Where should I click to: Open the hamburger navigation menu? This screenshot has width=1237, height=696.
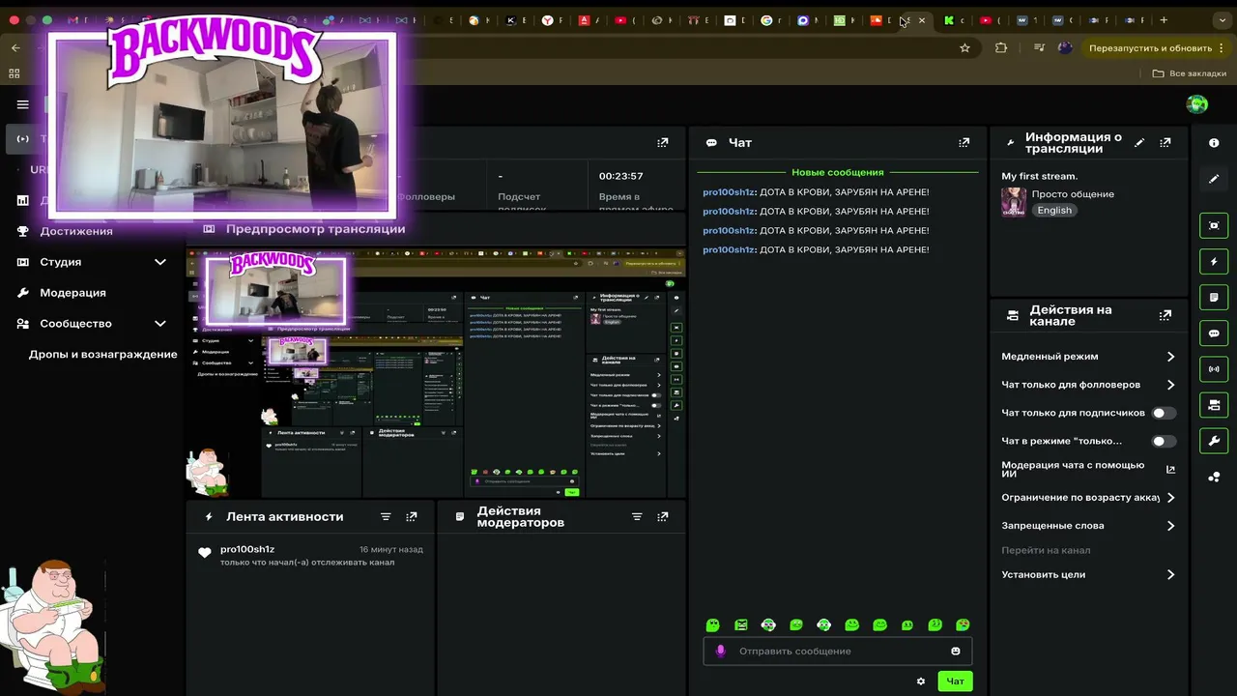coord(23,104)
